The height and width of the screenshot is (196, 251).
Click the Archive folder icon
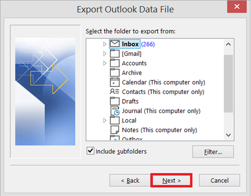click(x=115, y=73)
